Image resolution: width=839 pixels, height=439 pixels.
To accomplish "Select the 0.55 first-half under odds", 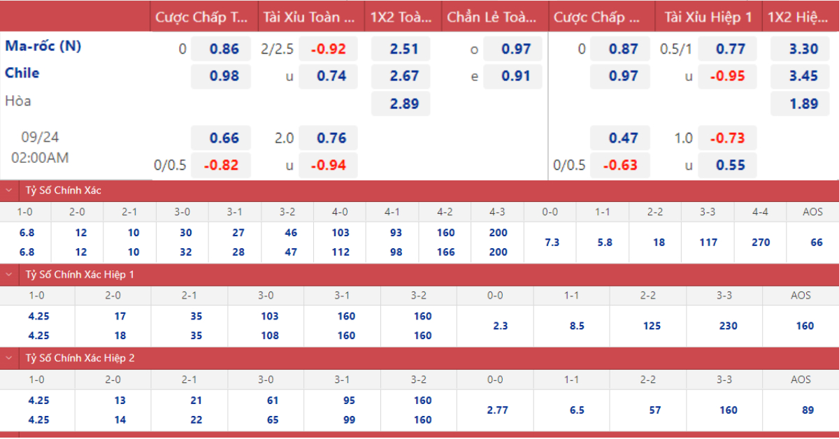I will point(727,166).
